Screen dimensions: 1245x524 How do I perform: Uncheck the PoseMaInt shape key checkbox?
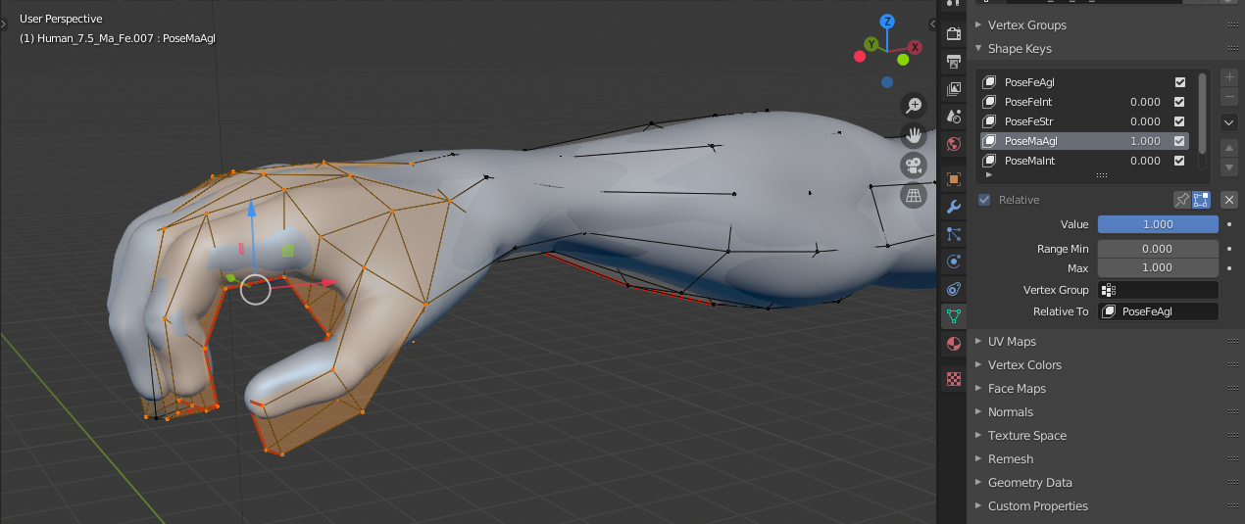point(1180,161)
